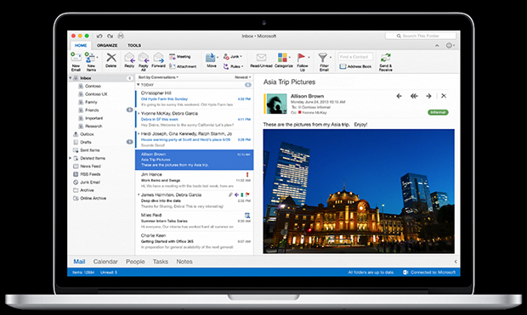Click the Search This Folder field
This screenshot has width=527, height=315.
click(x=421, y=36)
